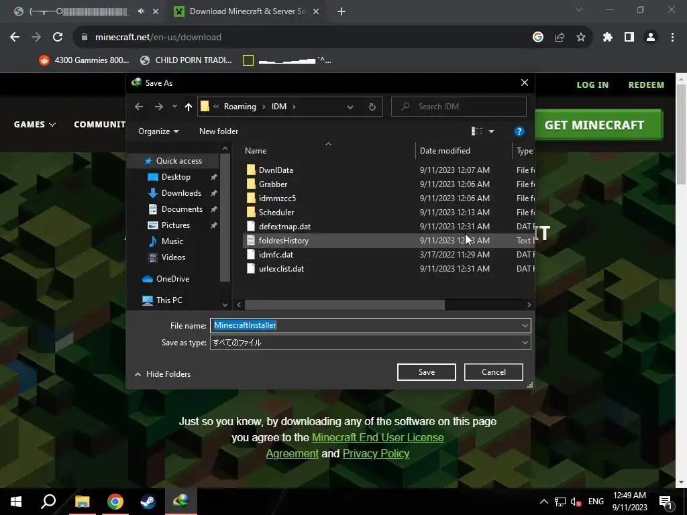This screenshot has width=687, height=515.
Task: Focus the Search IDM box
Action: pyautogui.click(x=459, y=107)
